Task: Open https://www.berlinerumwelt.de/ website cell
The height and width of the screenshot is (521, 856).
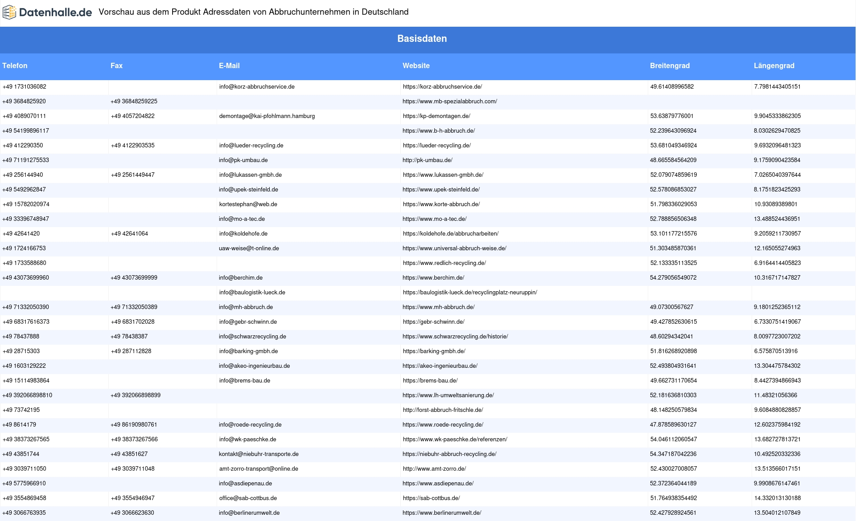Action: click(x=442, y=513)
